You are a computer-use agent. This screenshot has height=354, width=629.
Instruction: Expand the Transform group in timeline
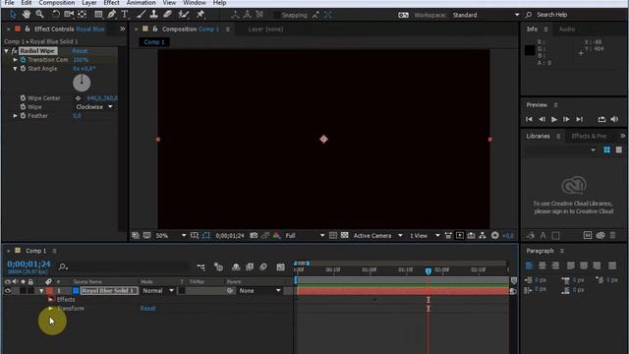pyautogui.click(x=50, y=308)
